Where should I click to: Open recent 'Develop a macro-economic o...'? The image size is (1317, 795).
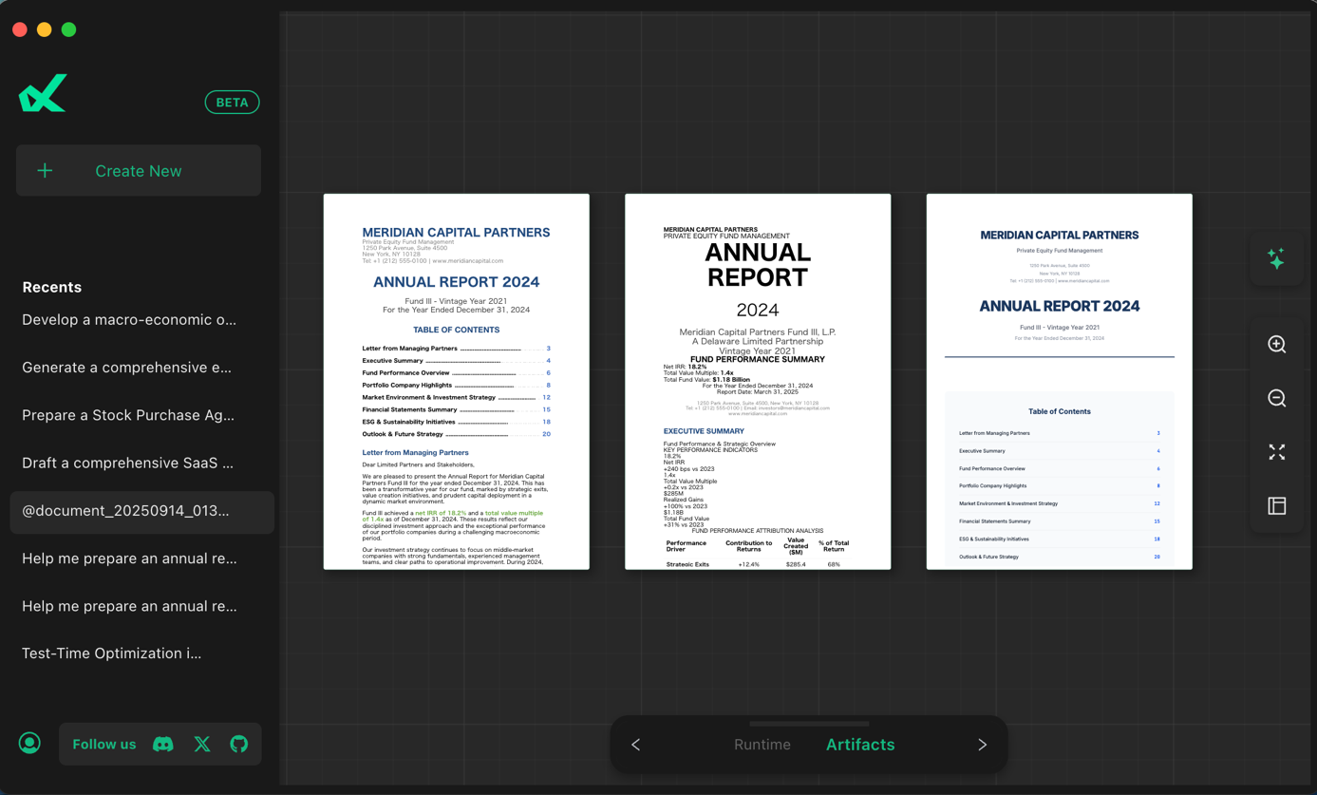129,320
